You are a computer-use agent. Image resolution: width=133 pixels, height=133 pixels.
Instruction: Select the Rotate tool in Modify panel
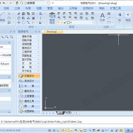click(x=24, y=23)
